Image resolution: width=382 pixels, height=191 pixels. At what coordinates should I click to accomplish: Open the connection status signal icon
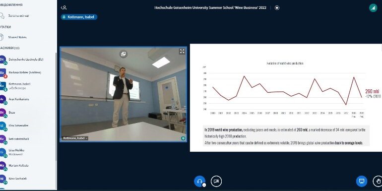click(x=373, y=8)
